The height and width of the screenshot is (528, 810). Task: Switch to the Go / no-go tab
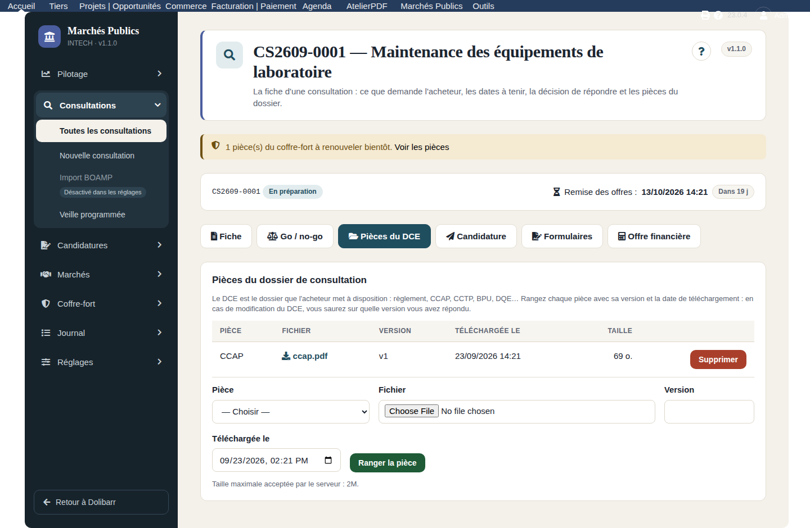click(x=295, y=236)
